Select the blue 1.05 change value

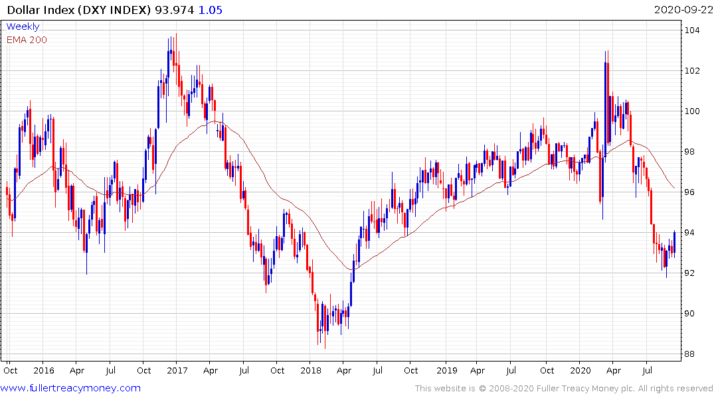tap(211, 10)
